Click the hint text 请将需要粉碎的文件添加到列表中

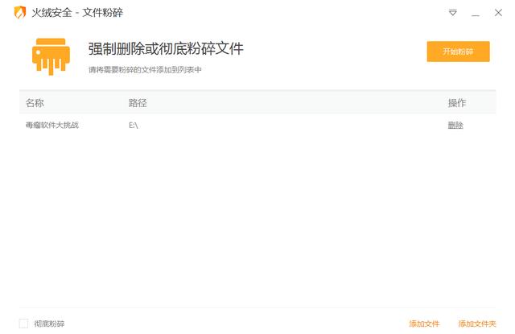(145, 70)
